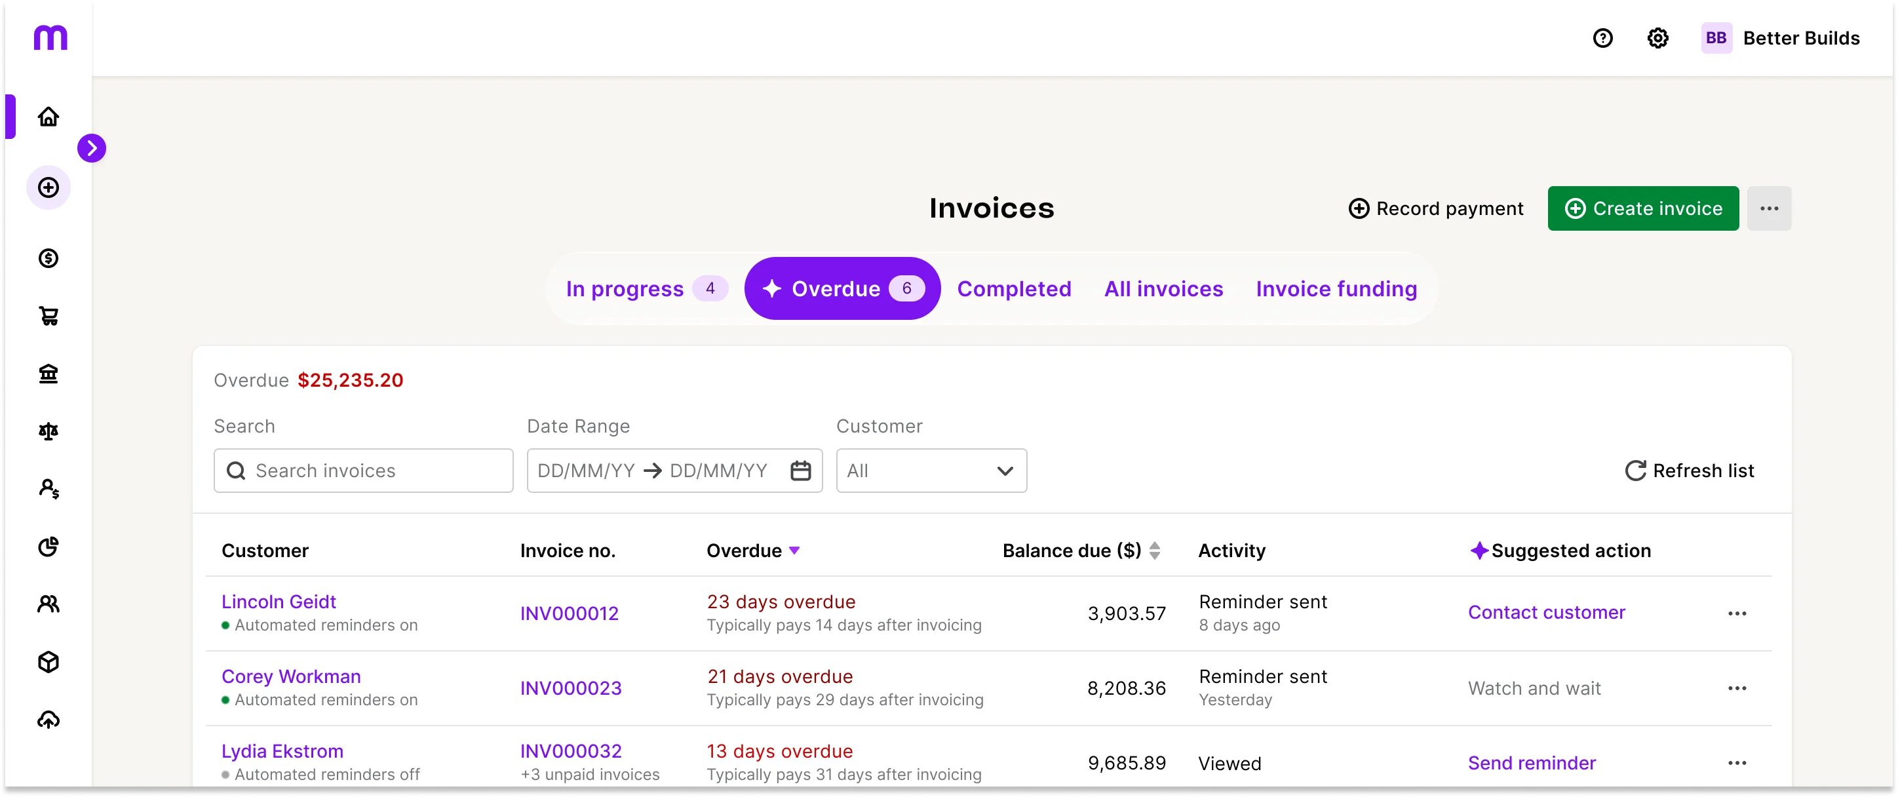This screenshot has width=1898, height=797.
Task: Click the cloud upload icon in sidebar
Action: coord(48,720)
